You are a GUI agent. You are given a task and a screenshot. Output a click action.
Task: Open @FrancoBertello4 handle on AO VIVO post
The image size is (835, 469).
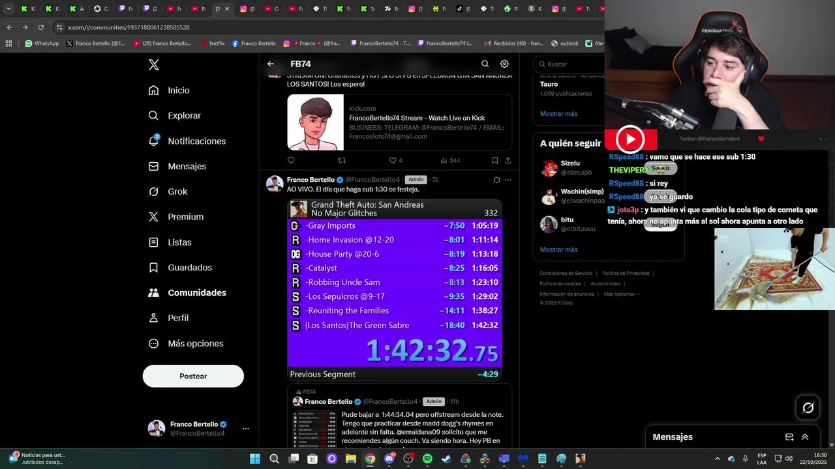372,180
